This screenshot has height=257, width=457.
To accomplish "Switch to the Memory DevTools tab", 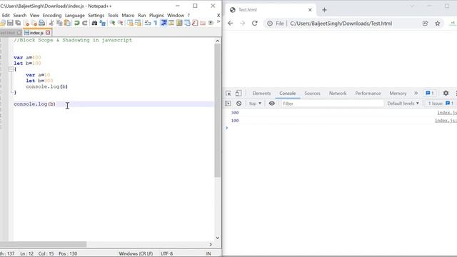I will (x=398, y=94).
